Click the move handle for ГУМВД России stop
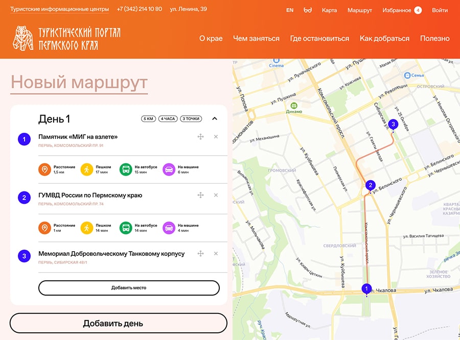 pos(201,195)
